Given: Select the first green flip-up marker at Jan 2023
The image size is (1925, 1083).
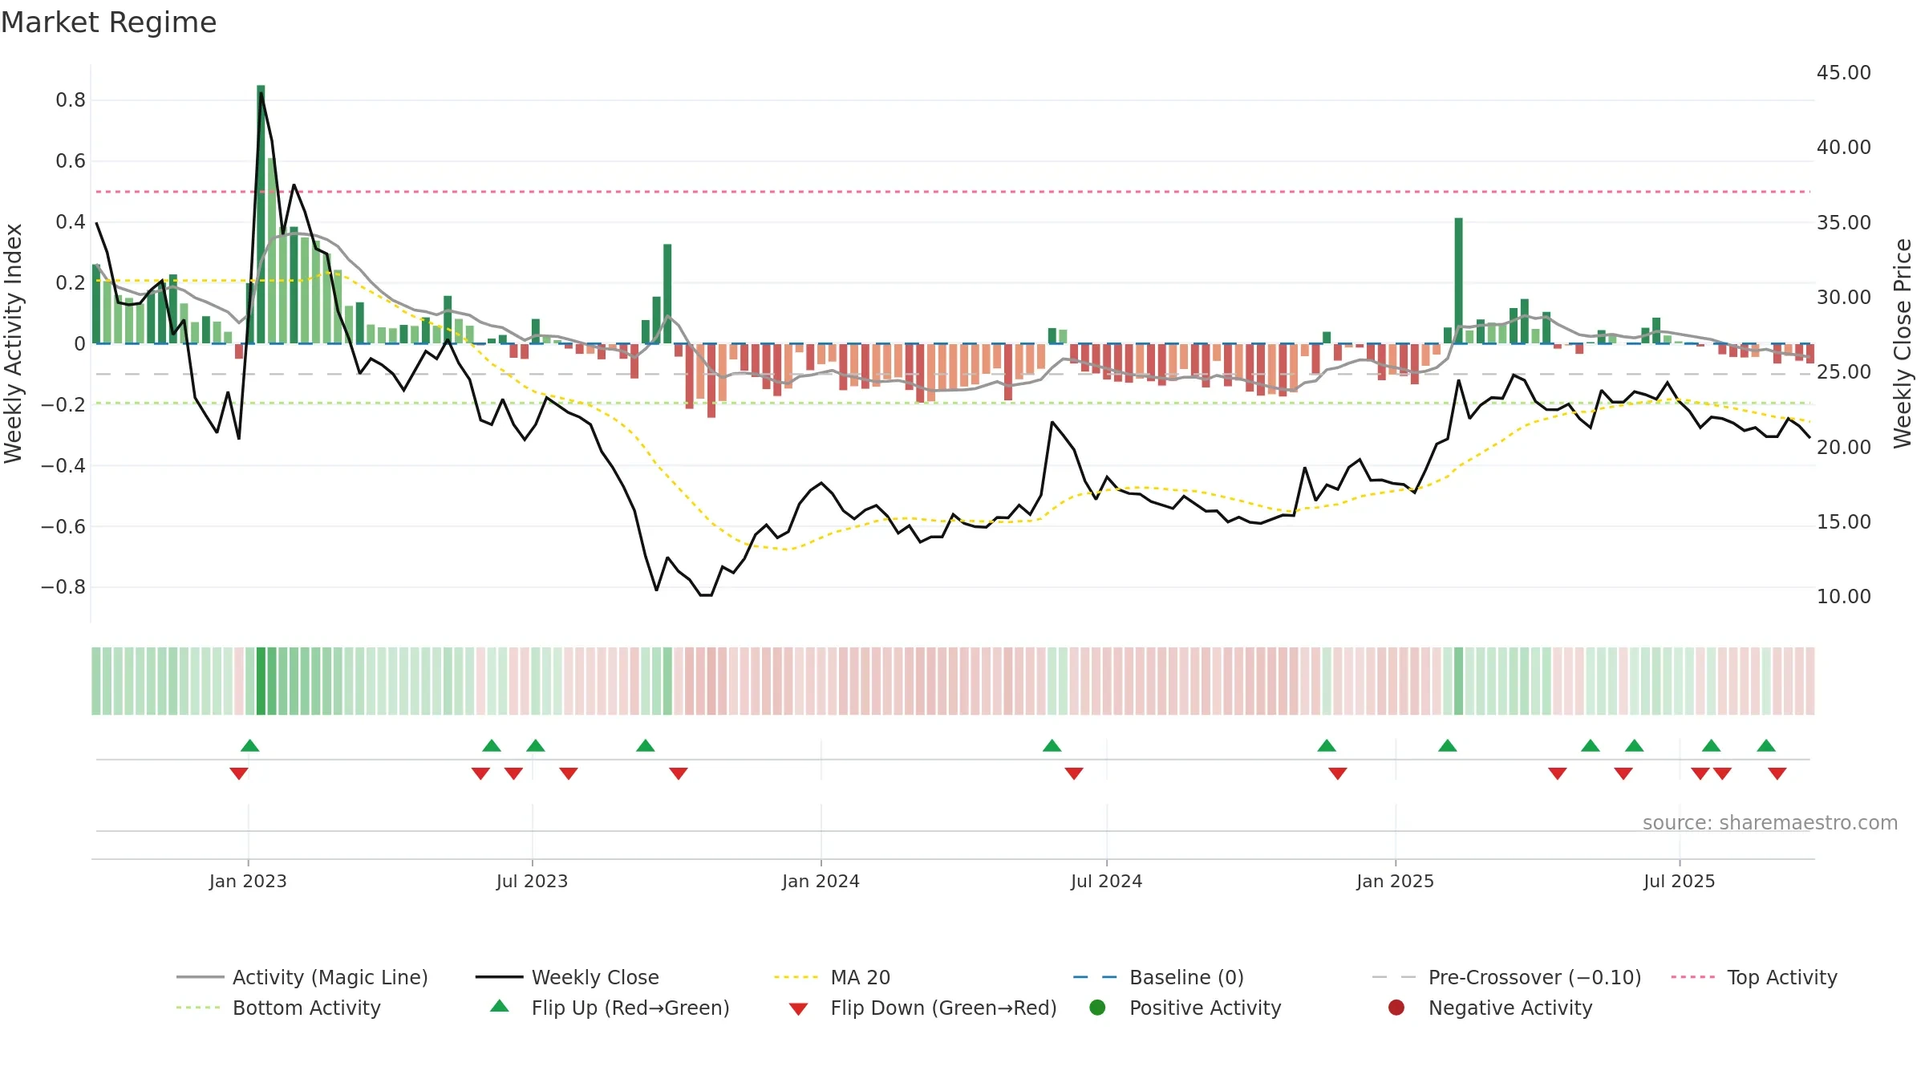Looking at the screenshot, I should coord(250,745).
